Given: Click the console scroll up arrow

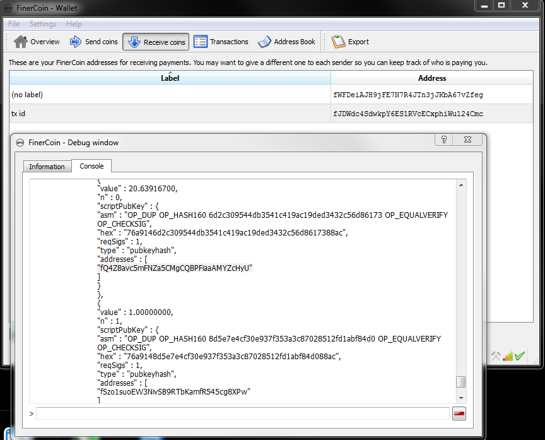Looking at the screenshot, I should tap(461, 185).
